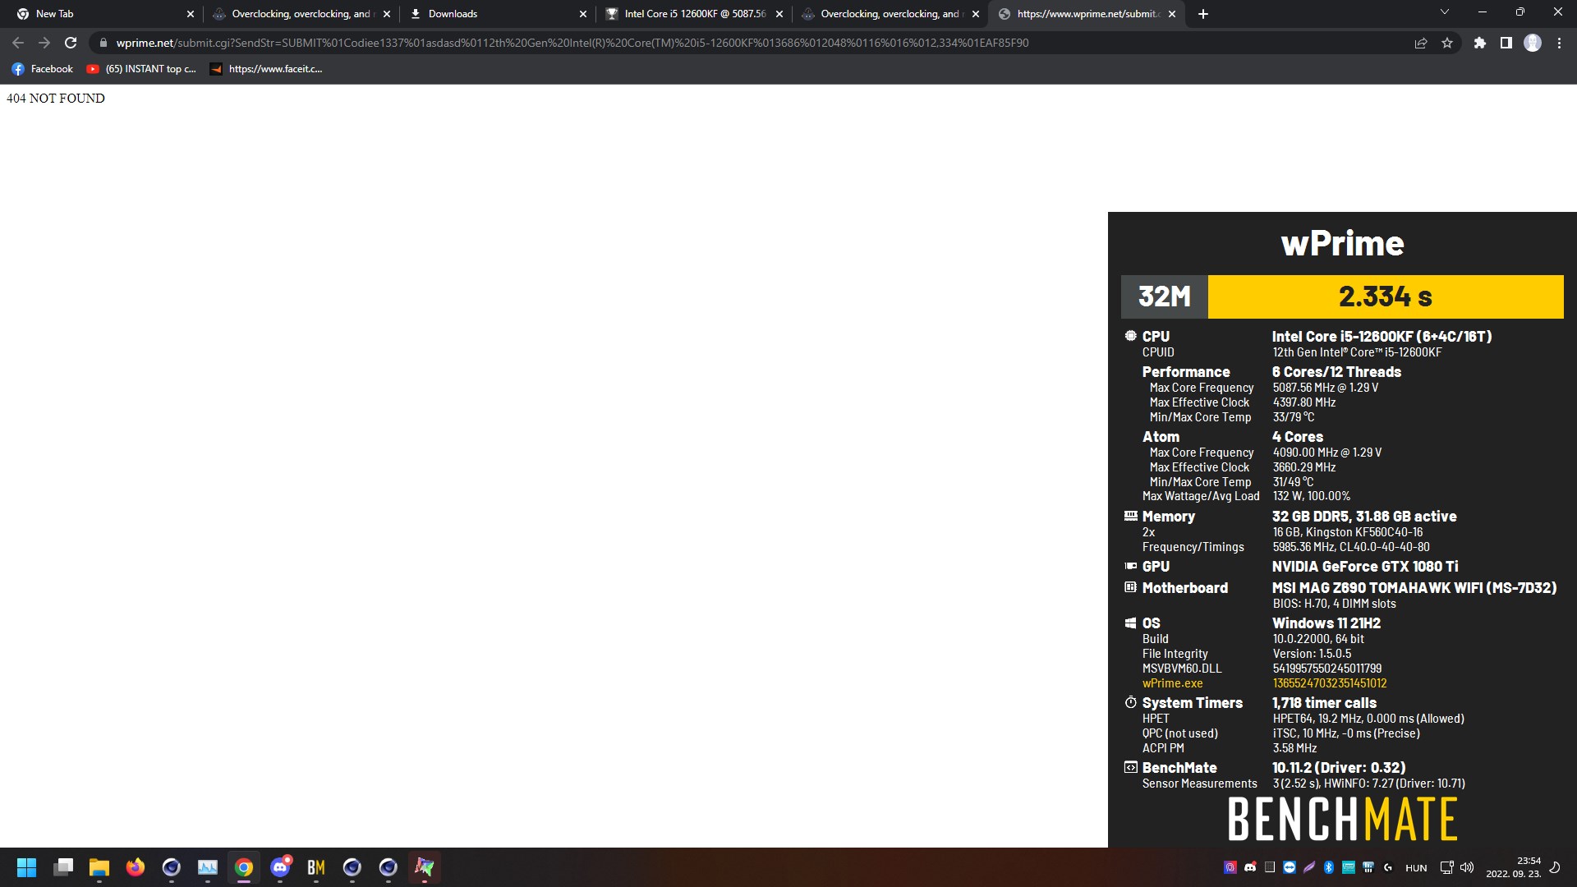The width and height of the screenshot is (1577, 887).
Task: Click the share page icon in address bar
Action: click(x=1421, y=43)
